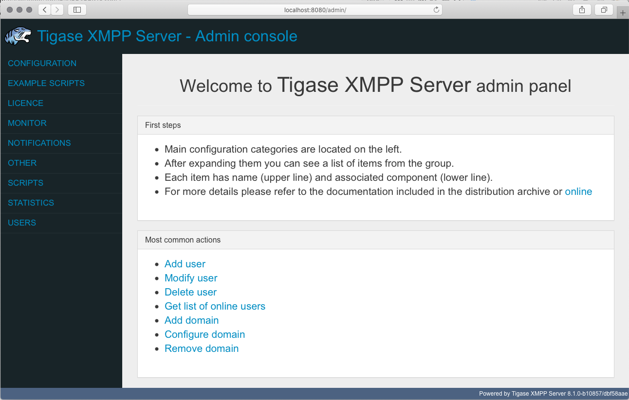This screenshot has width=629, height=400.
Task: Expand the OTHER category
Action: pos(61,163)
